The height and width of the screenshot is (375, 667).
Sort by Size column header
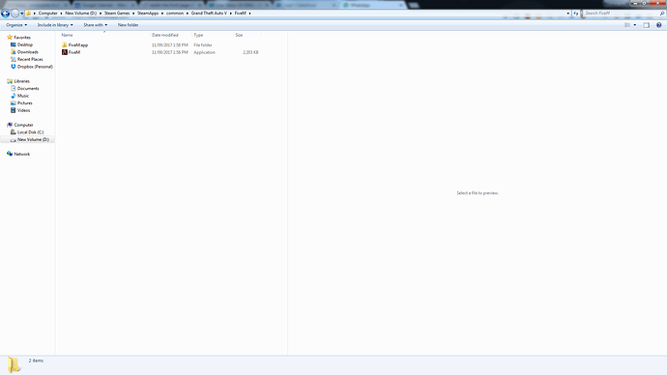click(x=239, y=35)
